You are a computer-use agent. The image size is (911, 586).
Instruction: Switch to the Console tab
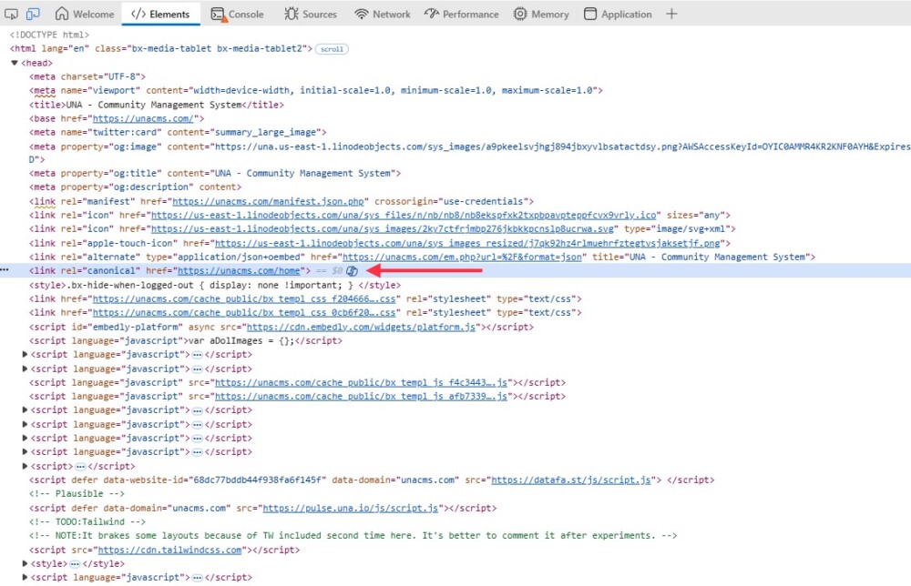[237, 14]
